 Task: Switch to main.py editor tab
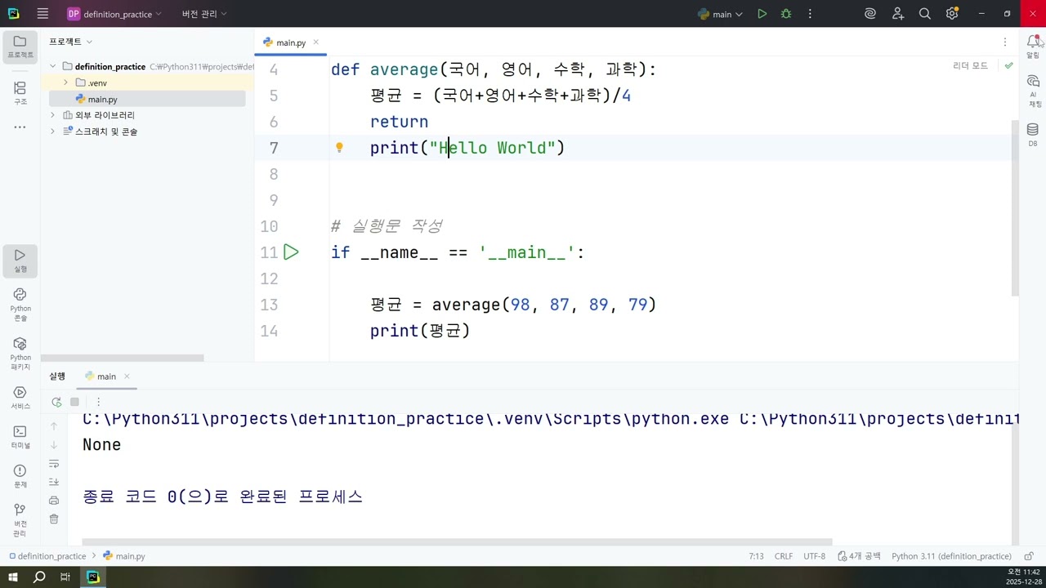290,42
